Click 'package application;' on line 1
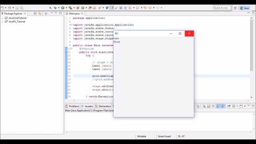This screenshot has height=144, width=256. click(x=89, y=18)
